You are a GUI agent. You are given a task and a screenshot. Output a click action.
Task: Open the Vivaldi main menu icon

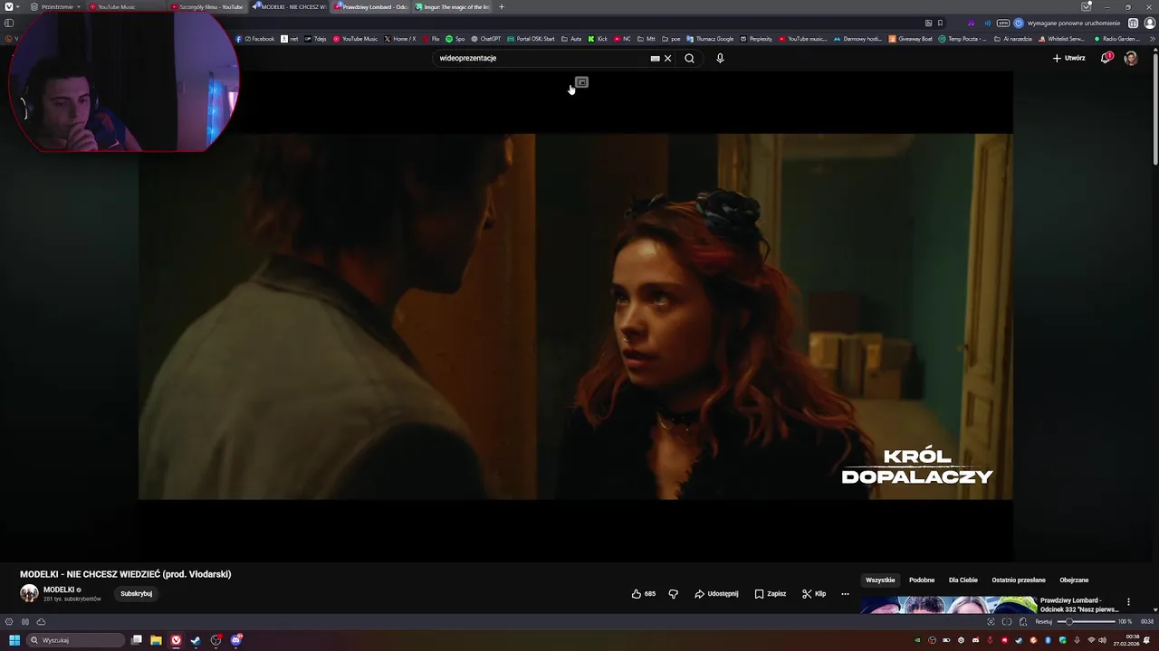coord(9,7)
